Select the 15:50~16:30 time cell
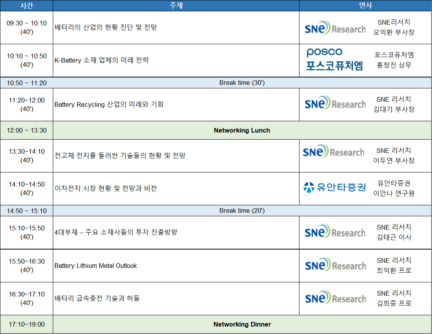The height and width of the screenshot is (334, 432). point(27,266)
